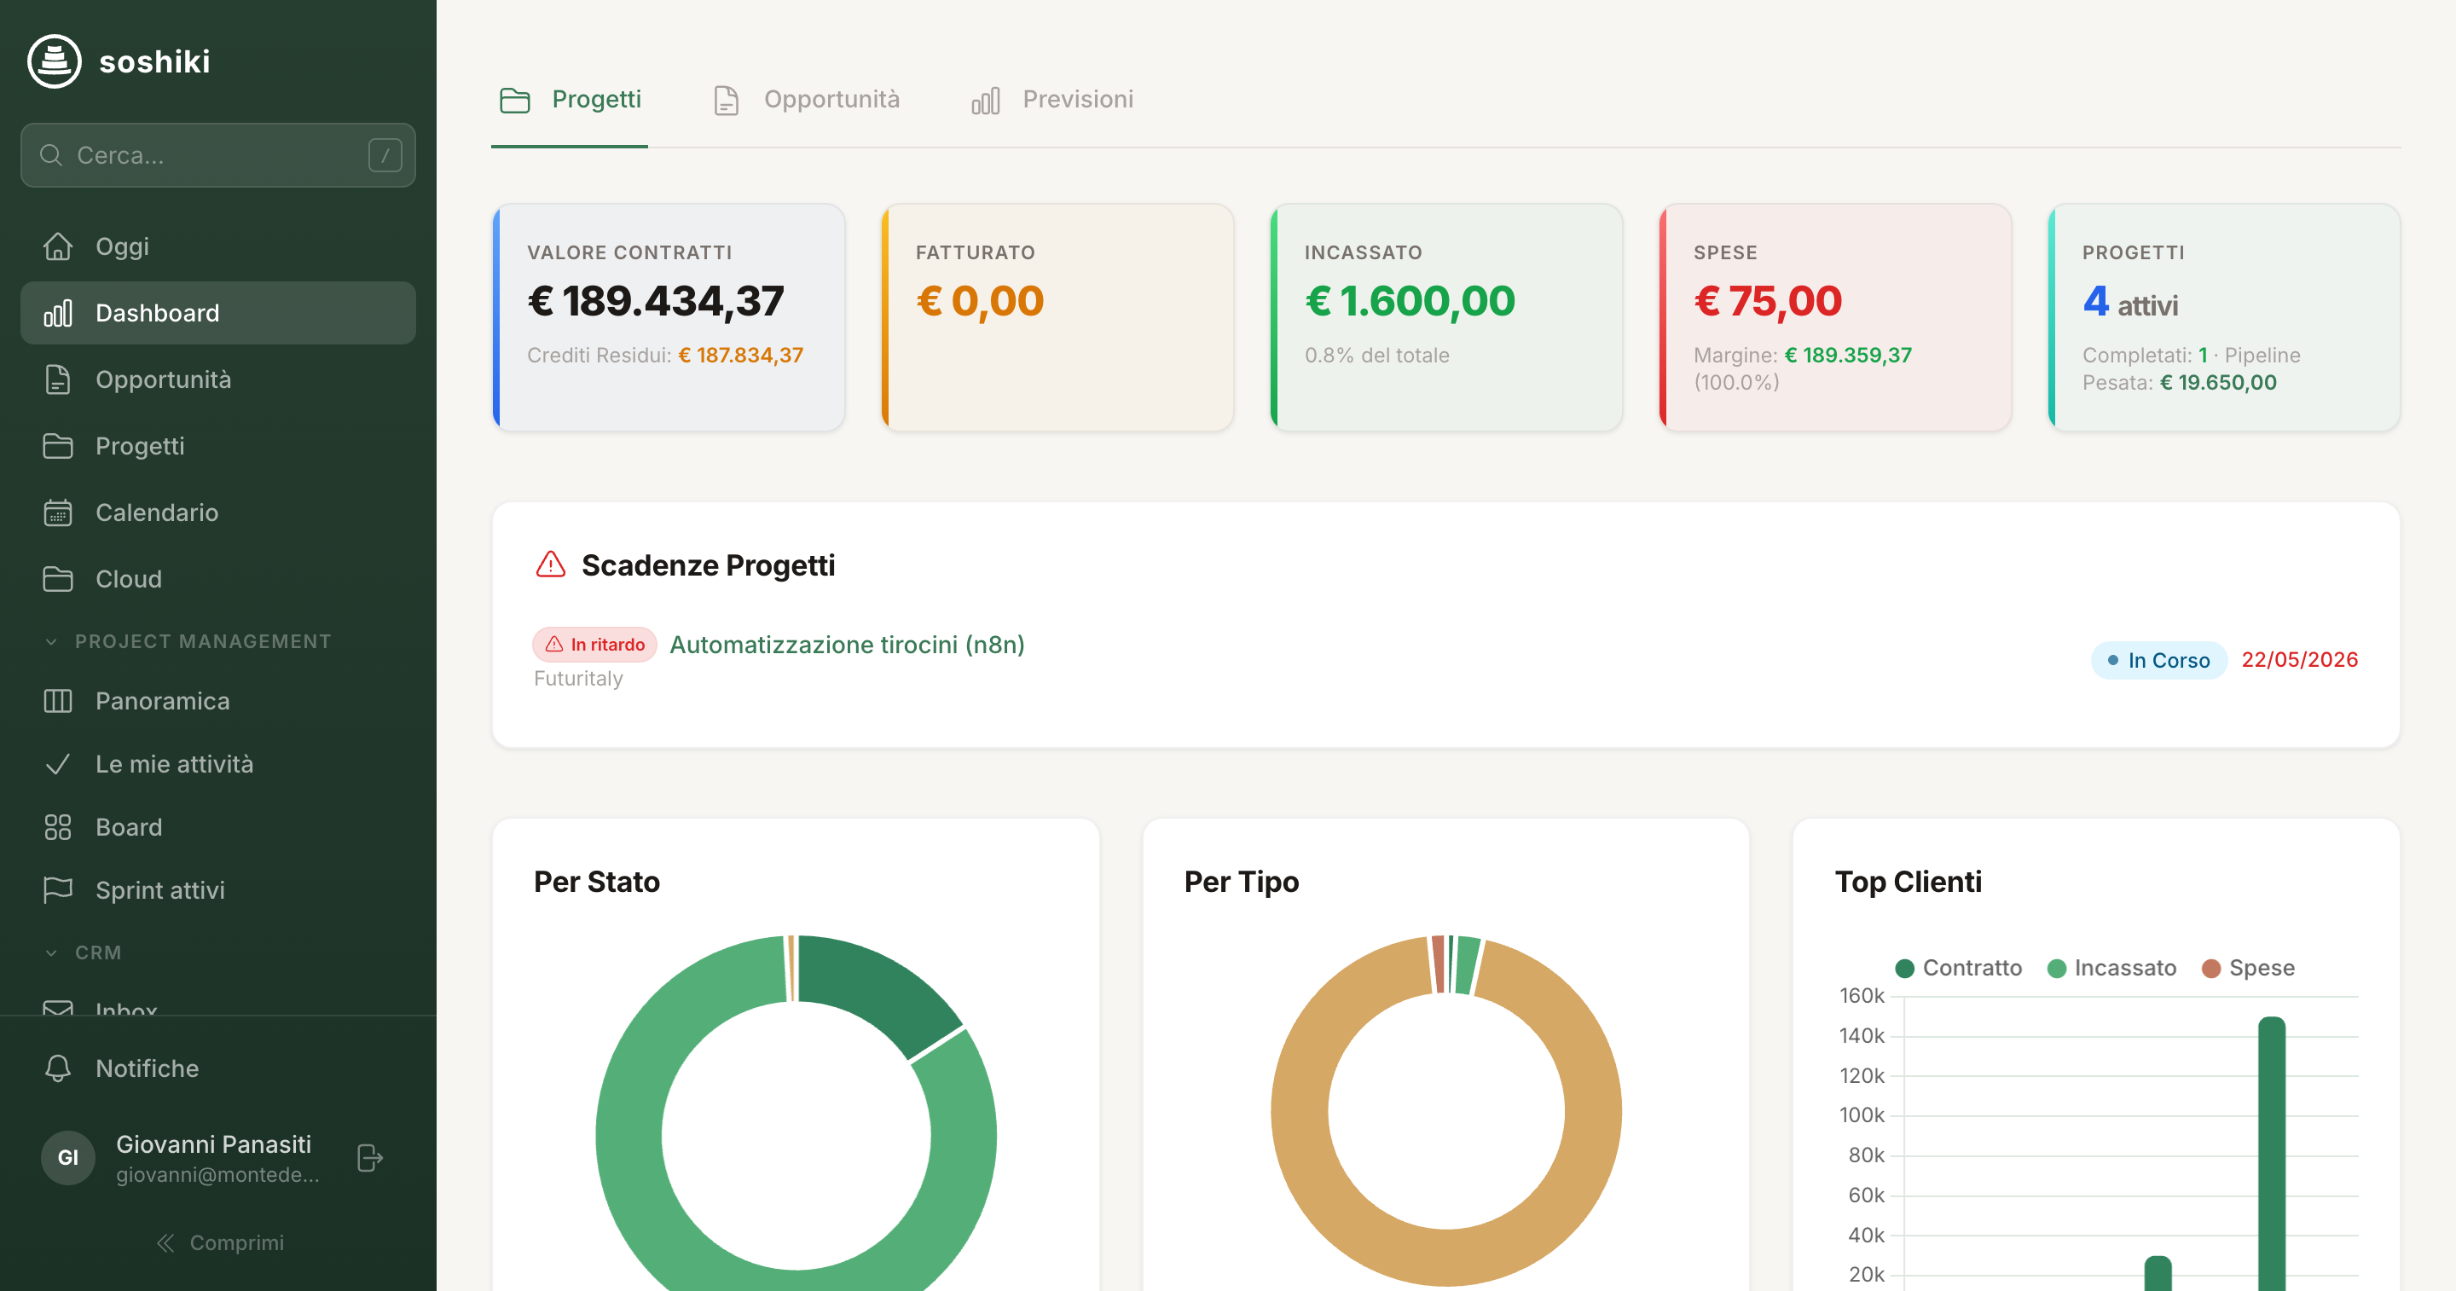Open the Calendario calendar icon
2456x1291 pixels.
(58, 512)
